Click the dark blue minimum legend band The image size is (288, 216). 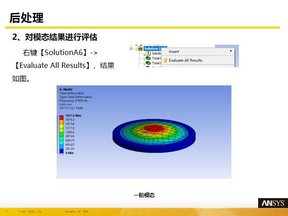(62, 152)
